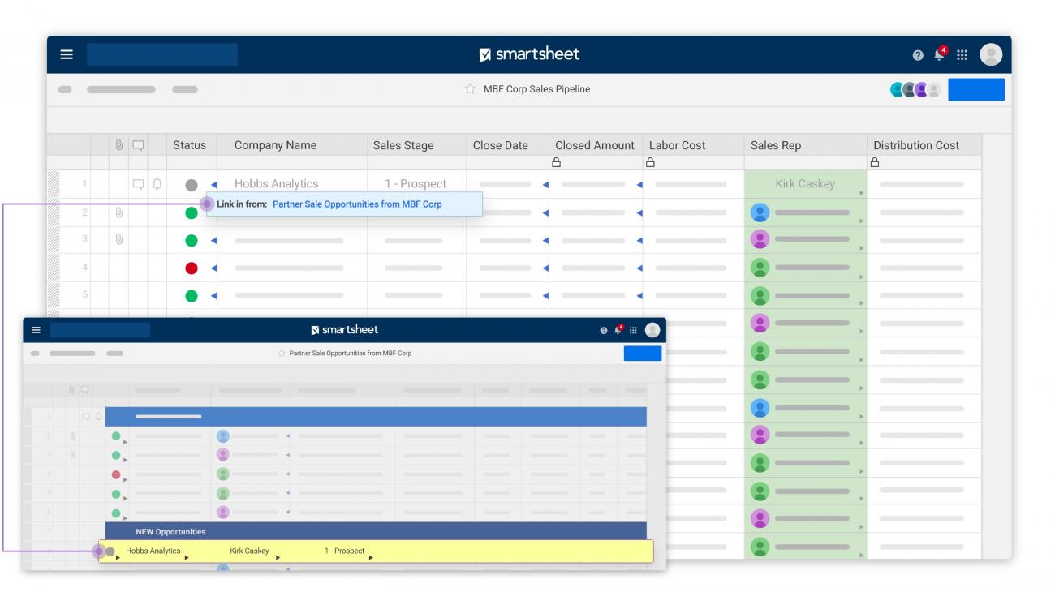Open the app launcher grid in MBF Corp Sales Pipeline window
Image resolution: width=1055 pixels, height=592 pixels.
(962, 55)
